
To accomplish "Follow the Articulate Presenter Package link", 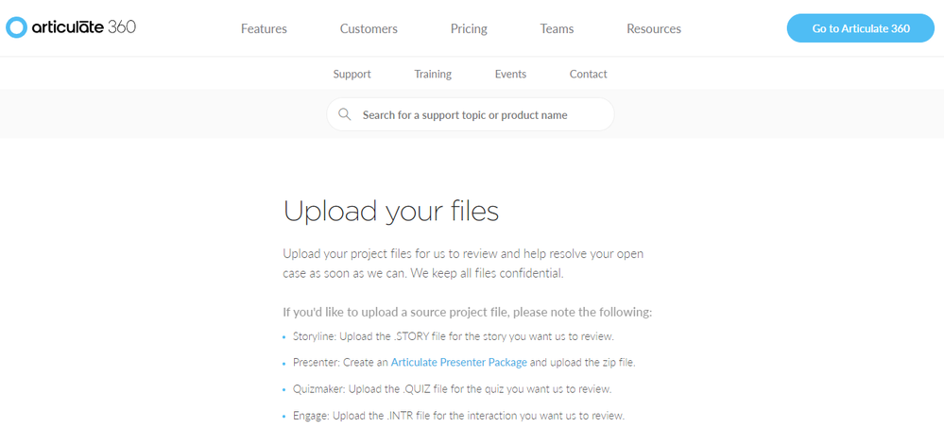I will [459, 362].
